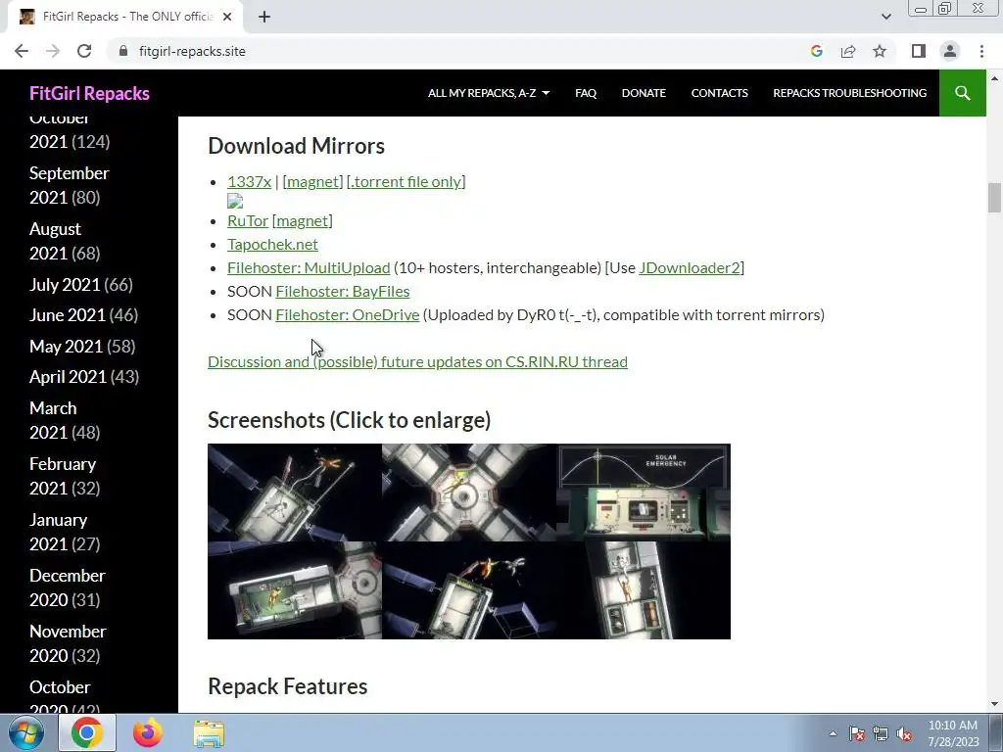Viewport: 1003px width, 752px height.
Task: Open the tab search chevron
Action: pos(885,17)
